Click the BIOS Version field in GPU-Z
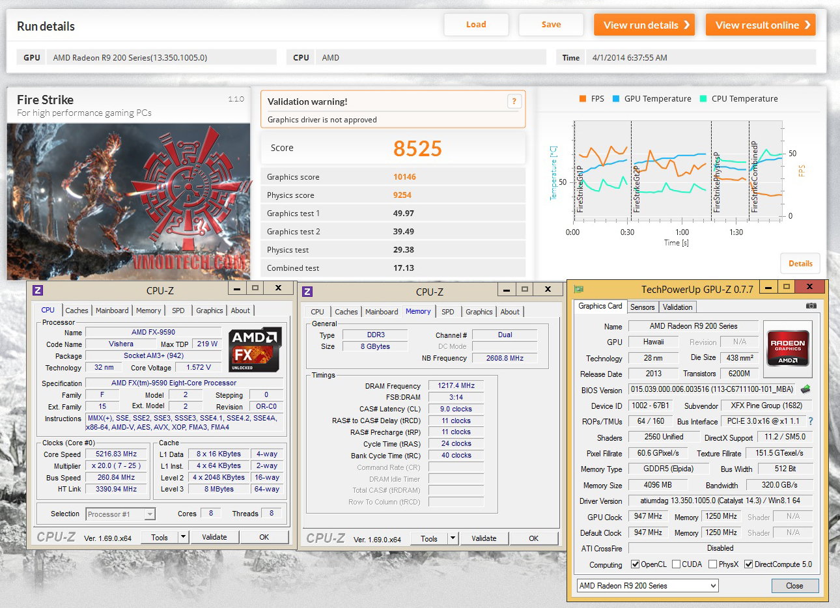Screen dimensions: 840x608 coord(712,389)
